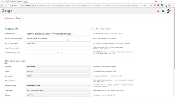Open a new browser tab

[x=26, y=2]
